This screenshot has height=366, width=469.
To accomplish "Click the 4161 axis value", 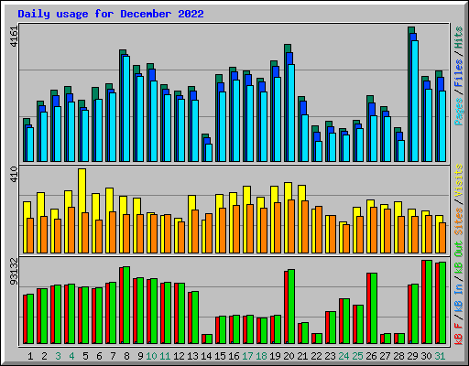I will [x=14, y=37].
